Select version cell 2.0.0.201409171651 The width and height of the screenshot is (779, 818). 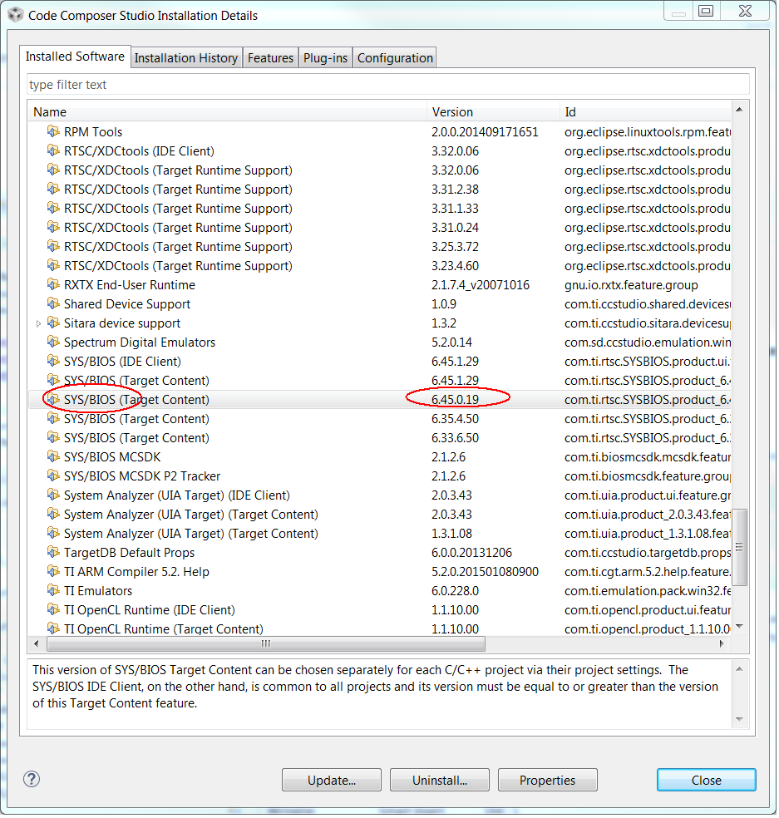coord(485,132)
